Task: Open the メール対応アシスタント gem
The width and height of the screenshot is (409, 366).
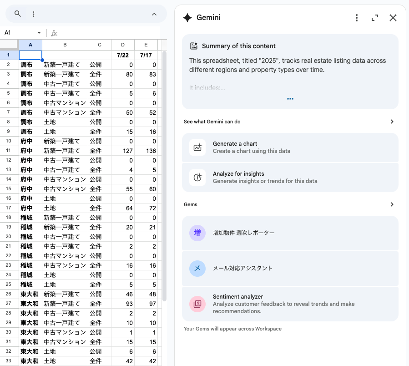Action: [290, 269]
